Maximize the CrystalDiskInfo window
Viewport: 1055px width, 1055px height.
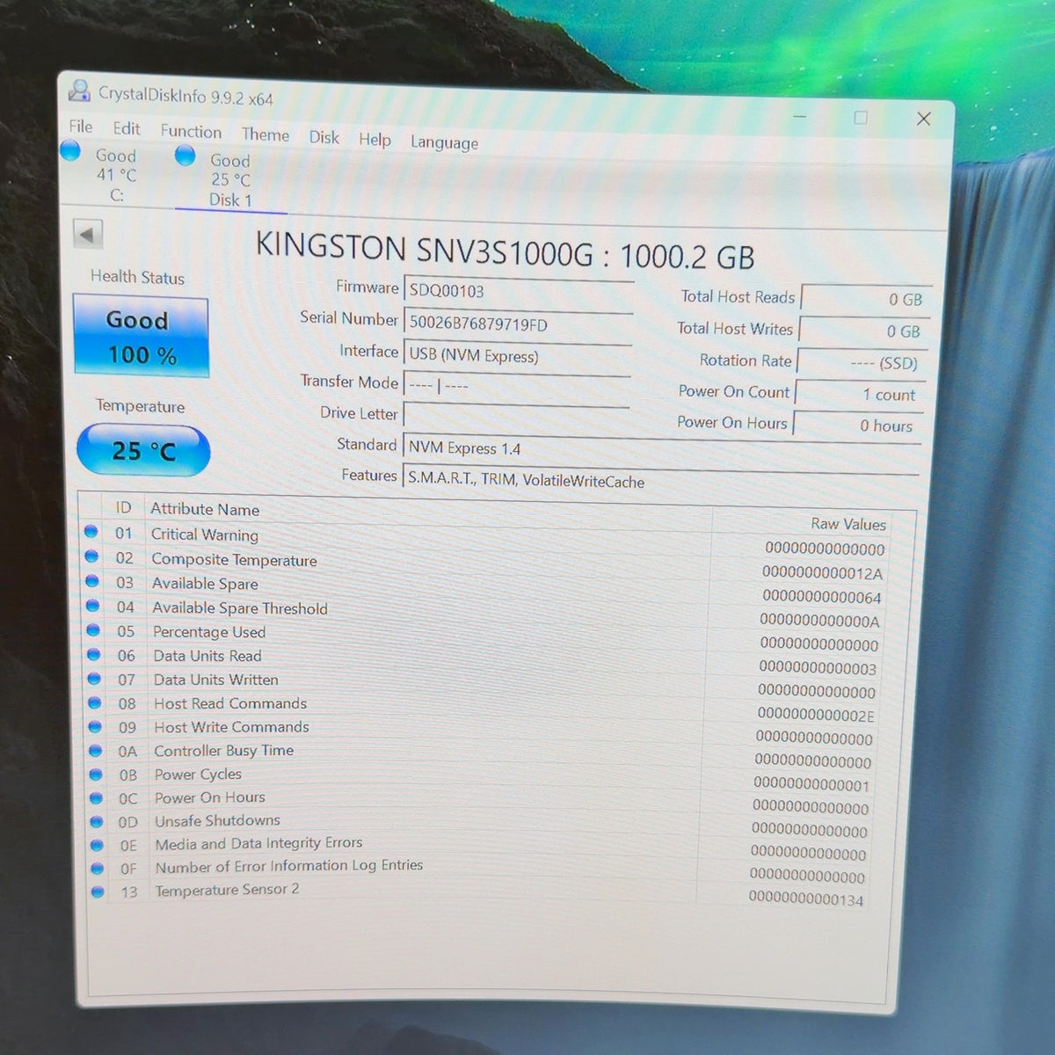tap(861, 118)
